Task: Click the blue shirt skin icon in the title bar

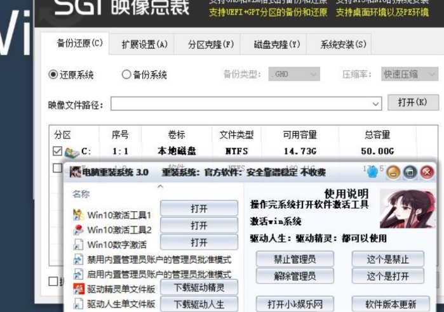Action: coord(373,172)
